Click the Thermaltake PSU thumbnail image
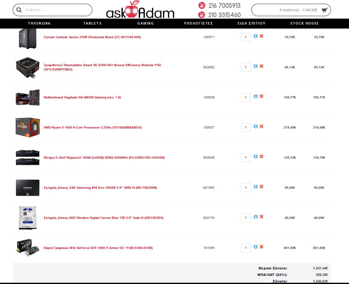The height and width of the screenshot is (284, 349). tap(28, 67)
